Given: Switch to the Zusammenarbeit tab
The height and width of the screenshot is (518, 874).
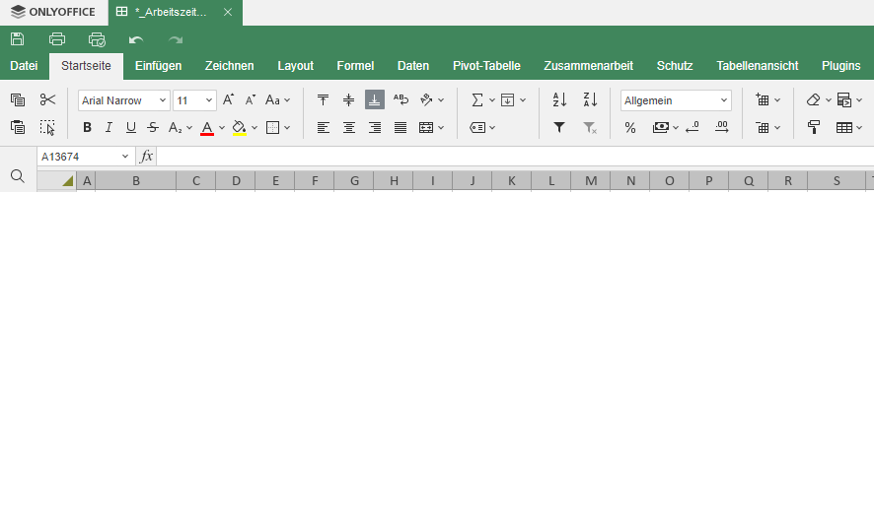Looking at the screenshot, I should point(589,66).
